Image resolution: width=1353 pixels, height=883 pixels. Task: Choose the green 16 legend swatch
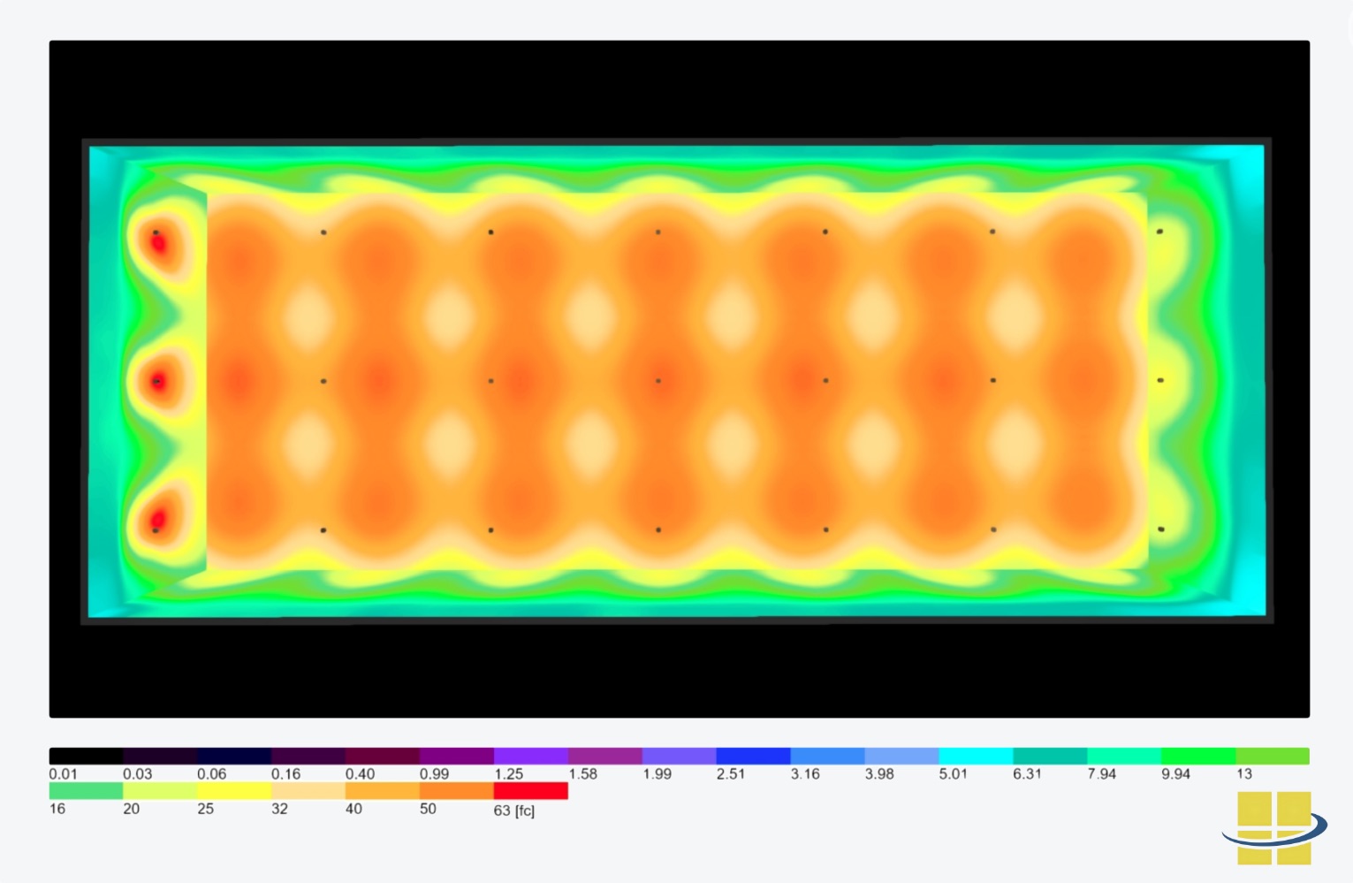86,791
